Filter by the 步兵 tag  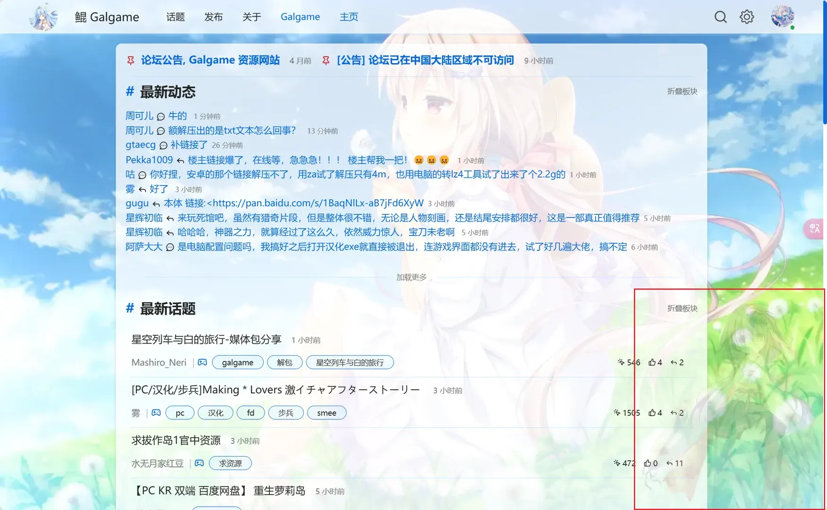tap(286, 413)
